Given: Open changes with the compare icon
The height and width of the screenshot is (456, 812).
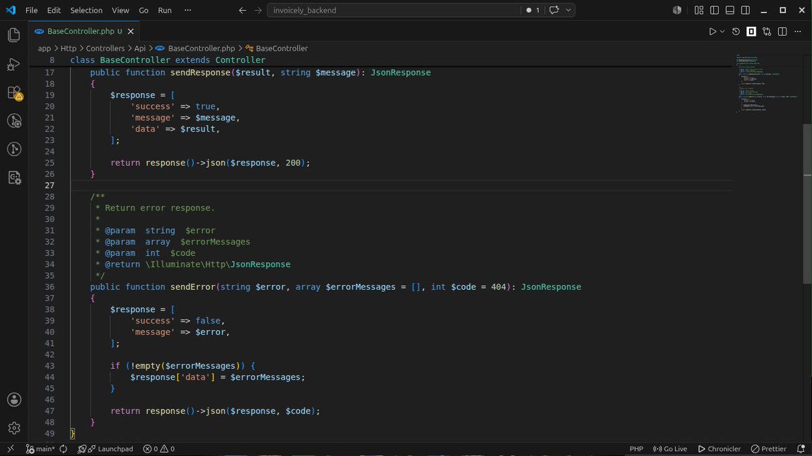Looking at the screenshot, I should pos(767,31).
